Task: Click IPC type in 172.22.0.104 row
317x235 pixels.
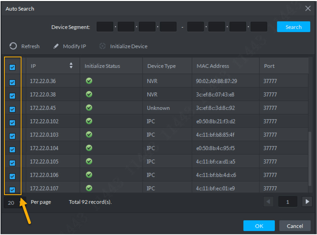Action: click(x=151, y=148)
